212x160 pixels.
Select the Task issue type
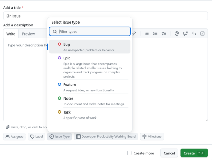coord(90,115)
